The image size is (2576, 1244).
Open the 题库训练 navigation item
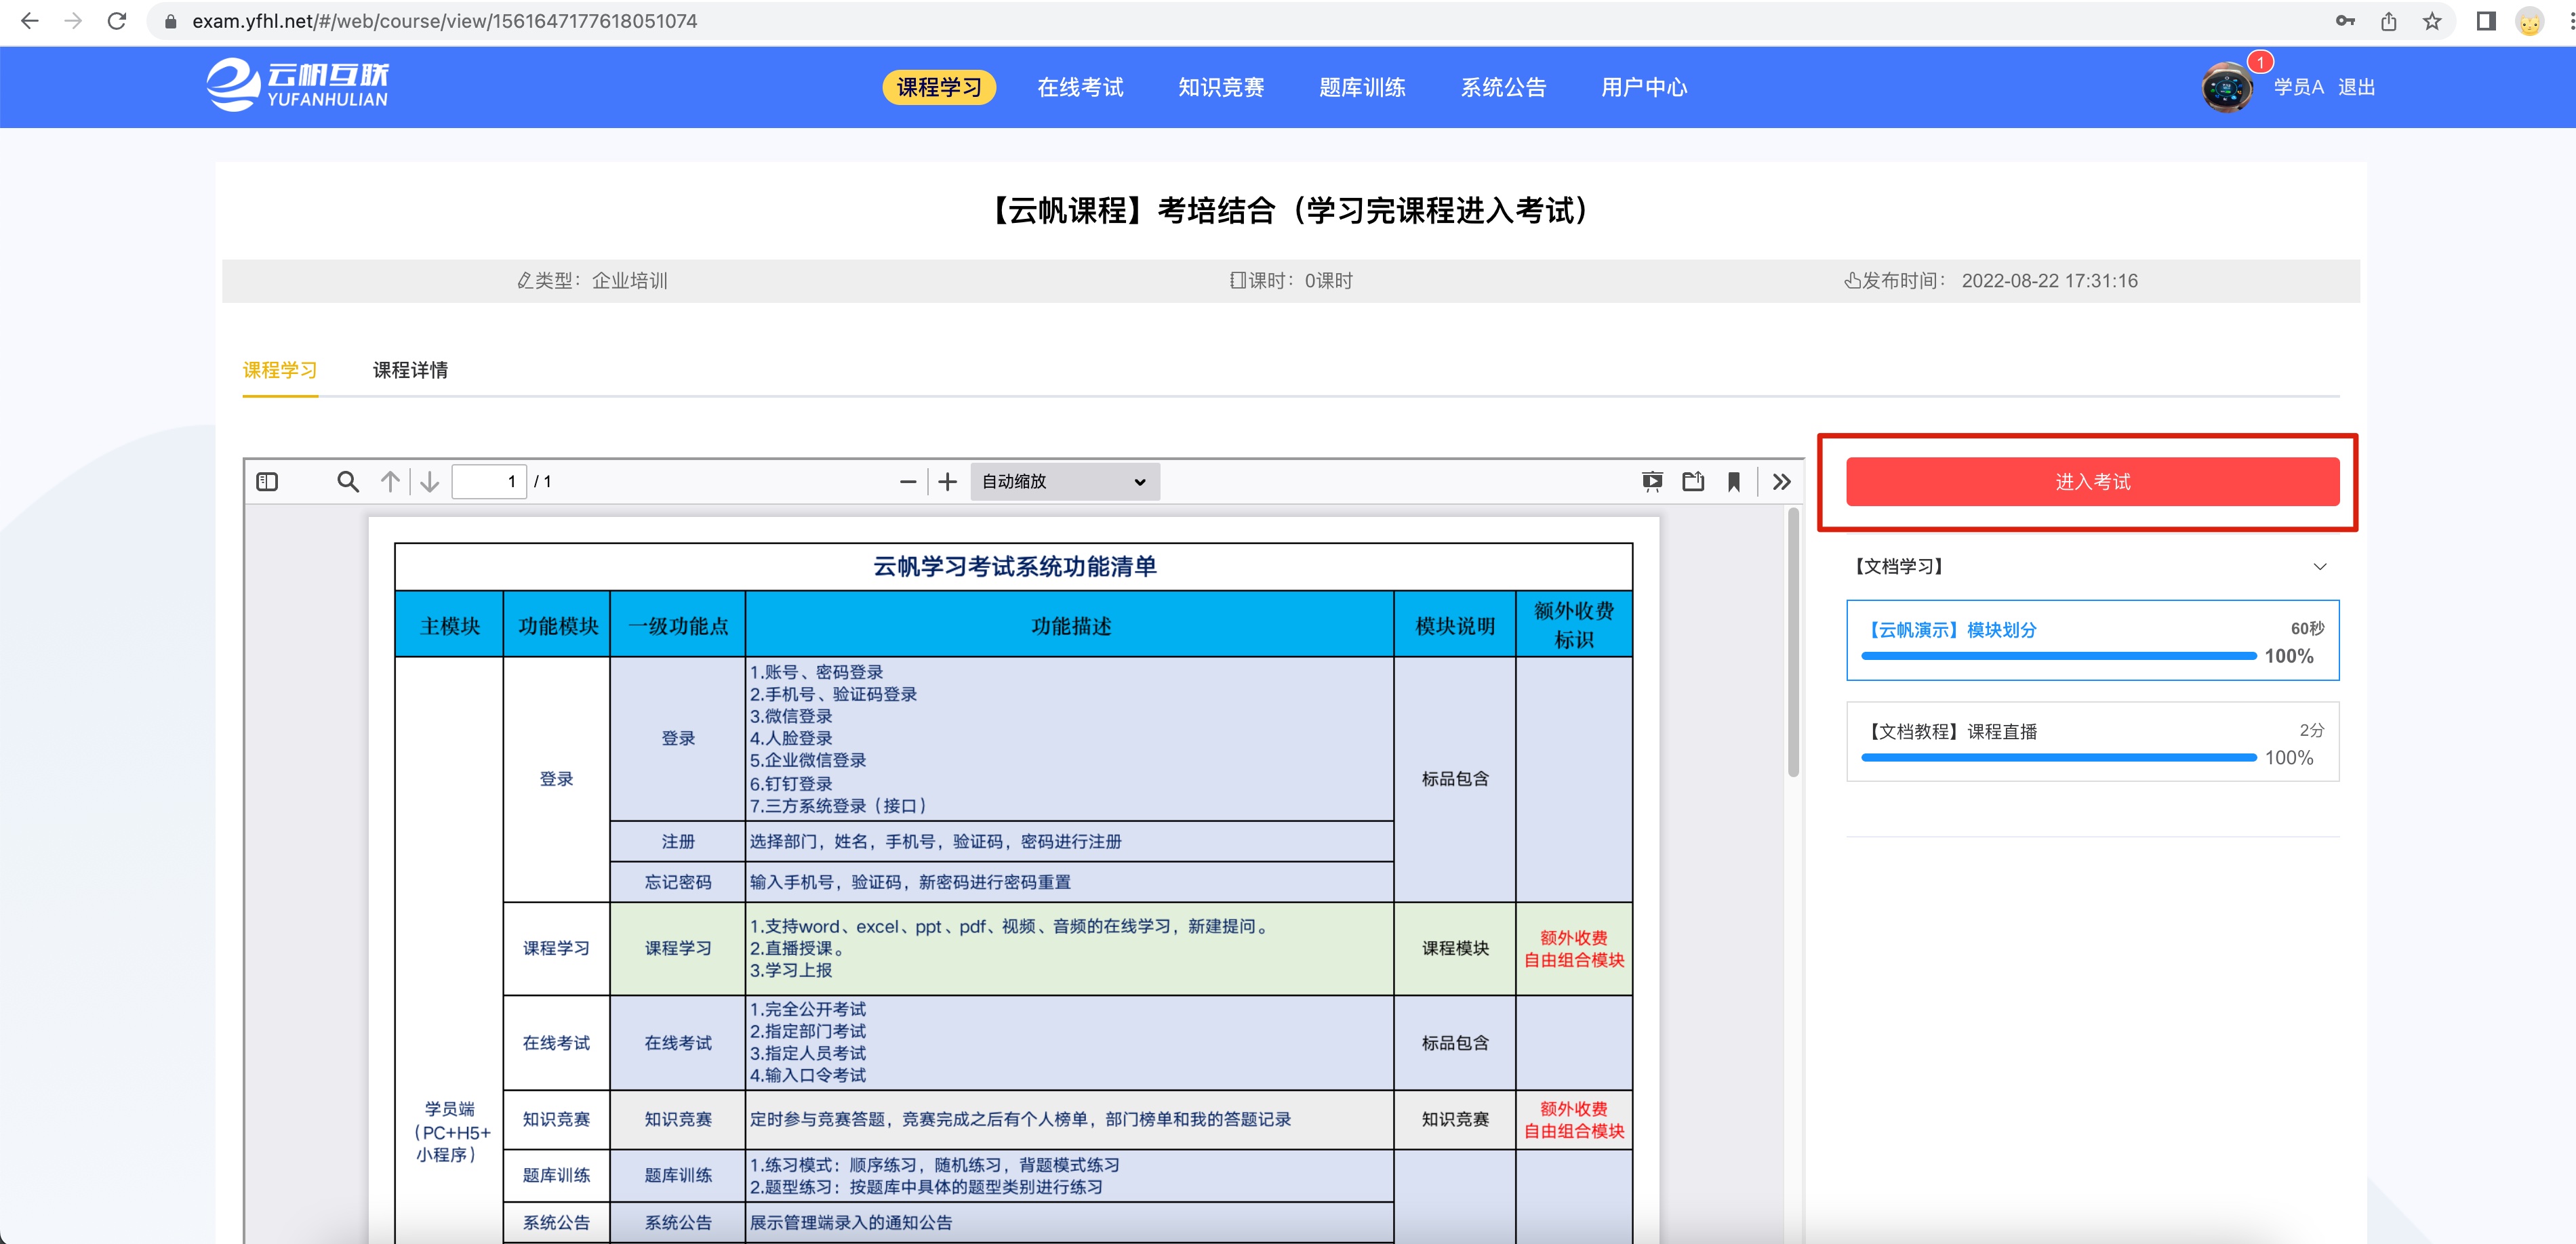(1362, 87)
